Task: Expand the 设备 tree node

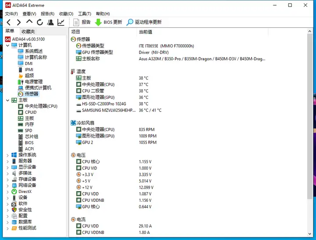Action: click(7, 198)
